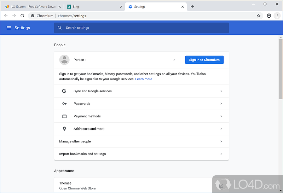Open Import bookmarks and settings

click(141, 154)
